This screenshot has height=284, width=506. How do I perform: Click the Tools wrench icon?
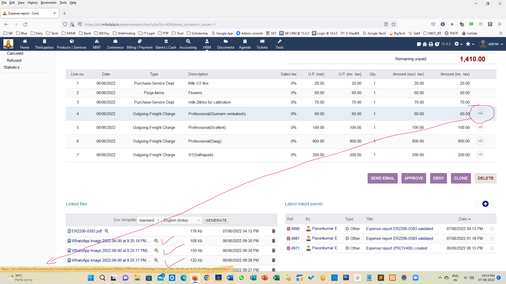279,41
